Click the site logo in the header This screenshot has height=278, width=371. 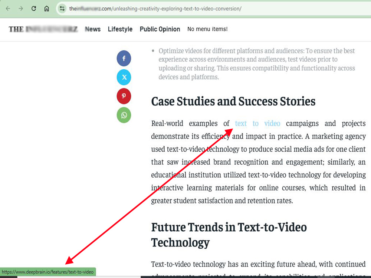[x=43, y=29]
